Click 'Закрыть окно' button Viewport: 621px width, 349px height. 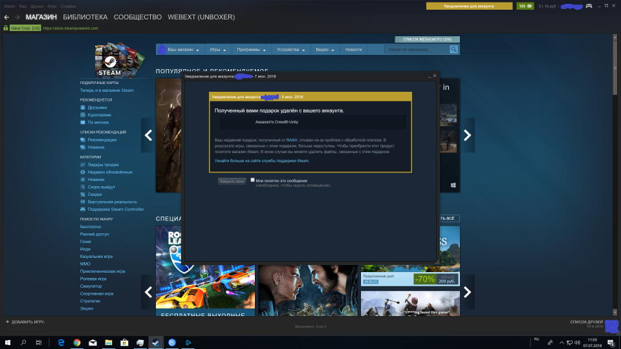(x=232, y=181)
